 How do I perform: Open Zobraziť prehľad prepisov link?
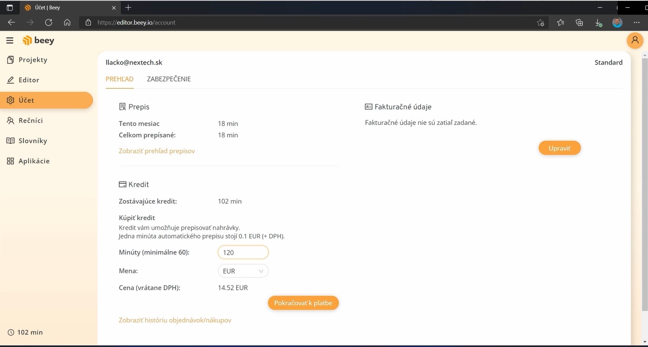157,151
